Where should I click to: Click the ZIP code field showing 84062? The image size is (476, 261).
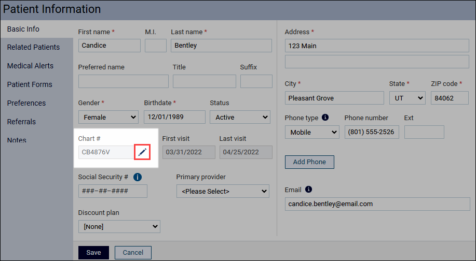click(x=450, y=98)
